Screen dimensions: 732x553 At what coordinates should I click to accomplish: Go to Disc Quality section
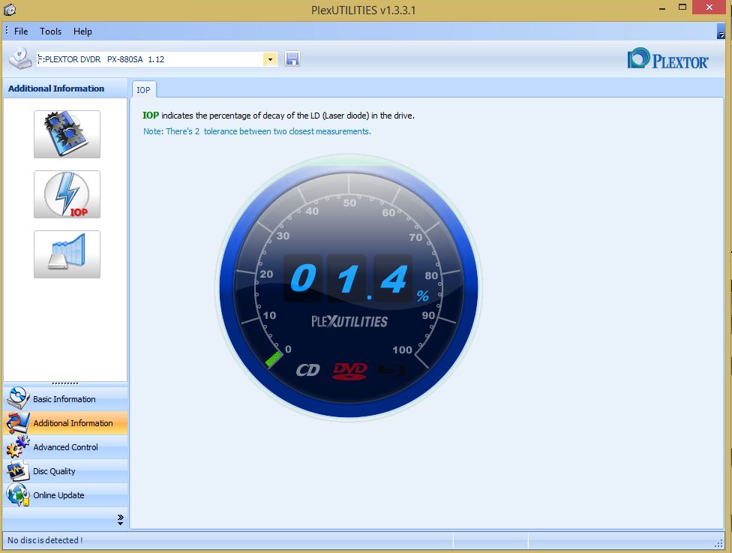pos(65,470)
